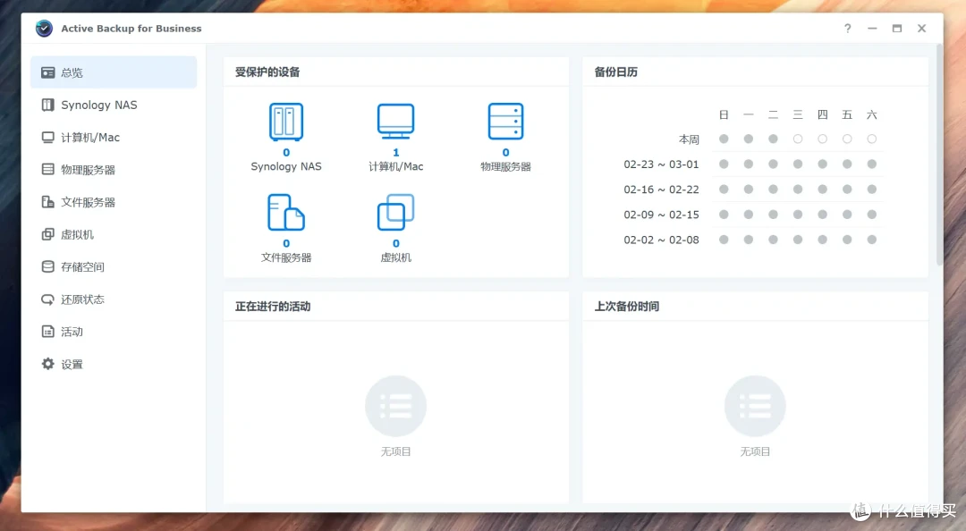Click the 正在进行的活动 panel heading
Viewport: 966px width, 531px height.
coord(272,306)
